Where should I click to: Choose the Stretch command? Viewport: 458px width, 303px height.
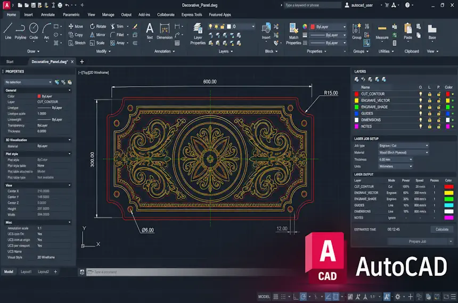(77, 43)
